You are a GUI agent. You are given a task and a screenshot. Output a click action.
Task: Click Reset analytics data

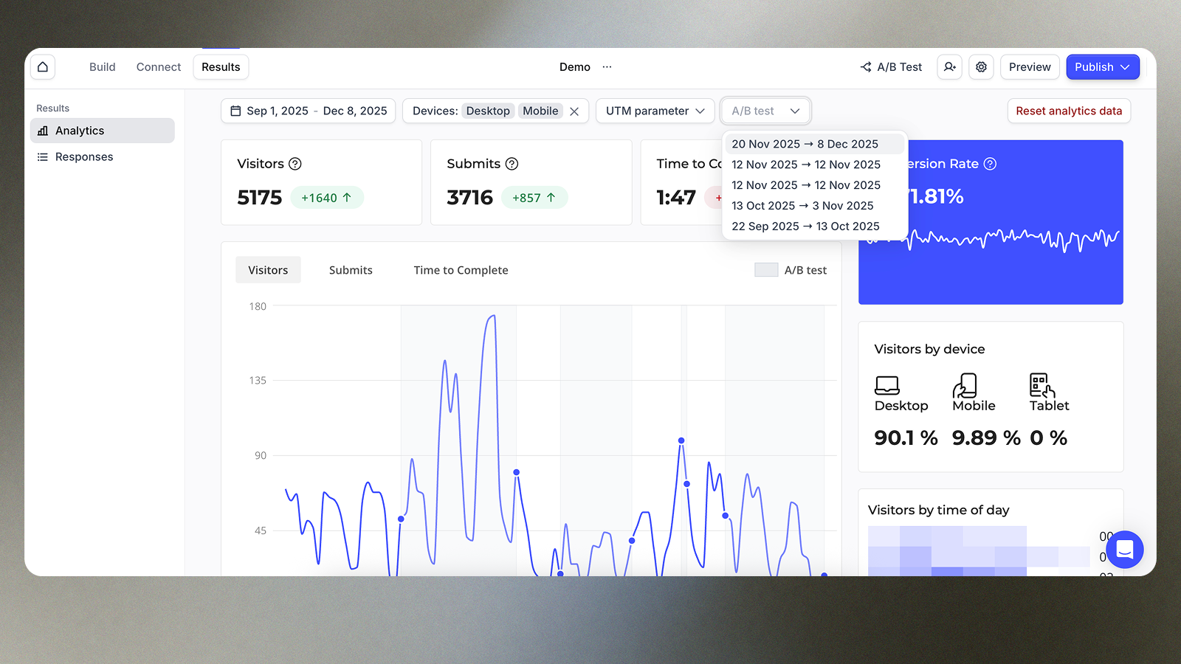(1069, 111)
